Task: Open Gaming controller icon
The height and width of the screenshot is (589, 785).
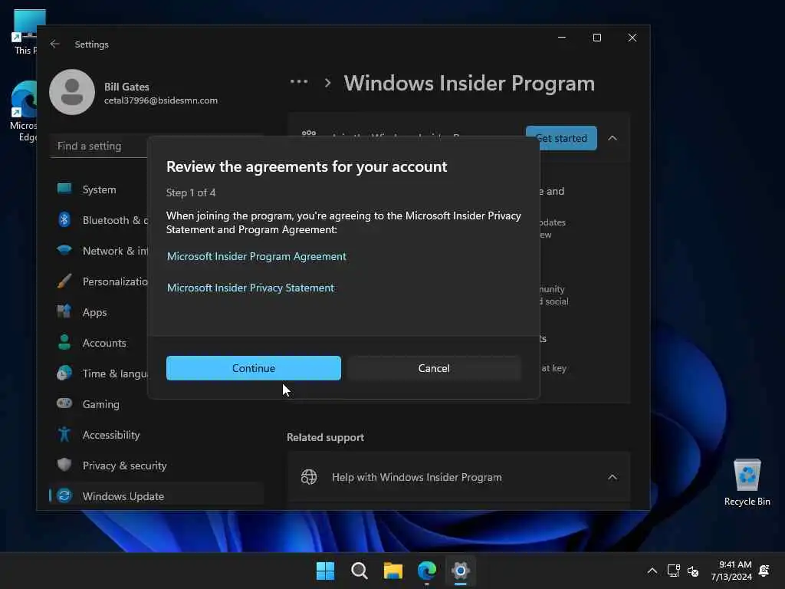Action: 64,403
